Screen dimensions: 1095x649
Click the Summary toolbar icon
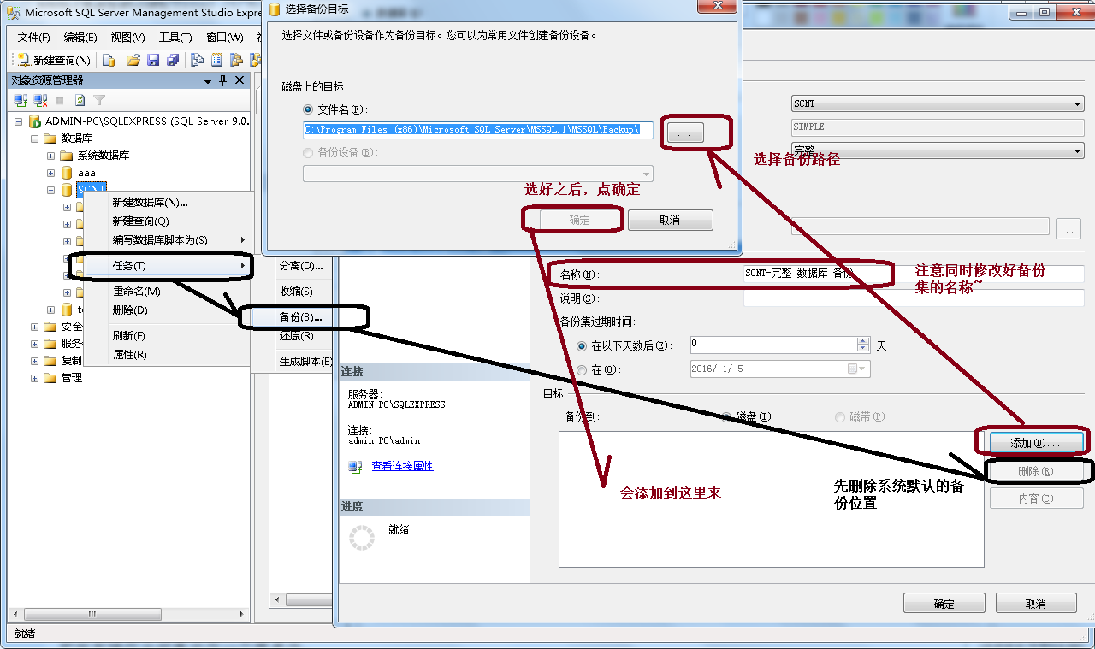pyautogui.click(x=216, y=60)
